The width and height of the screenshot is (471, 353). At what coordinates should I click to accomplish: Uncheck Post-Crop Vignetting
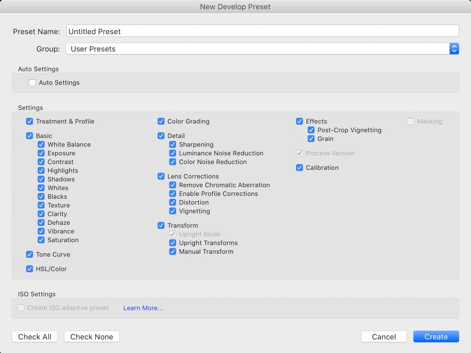tap(311, 130)
